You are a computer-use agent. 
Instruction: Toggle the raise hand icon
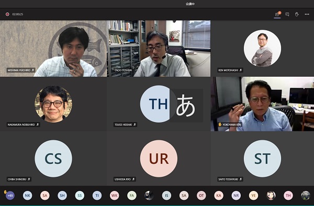coord(297,15)
